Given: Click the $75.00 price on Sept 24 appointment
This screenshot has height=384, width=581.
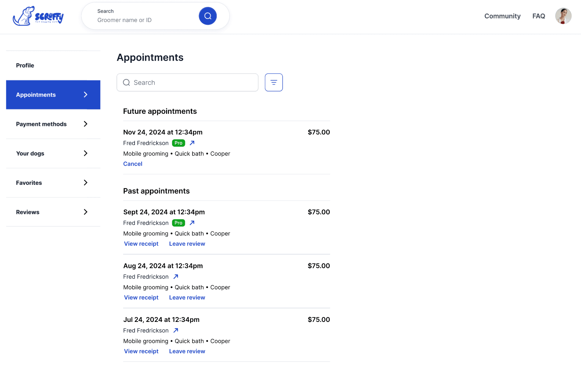Looking at the screenshot, I should [319, 212].
